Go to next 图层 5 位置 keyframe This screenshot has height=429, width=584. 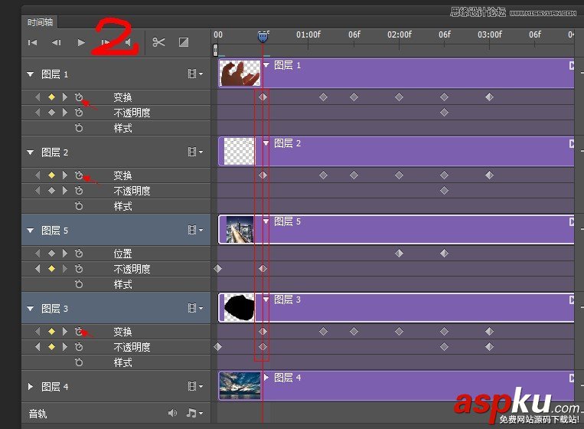65,254
